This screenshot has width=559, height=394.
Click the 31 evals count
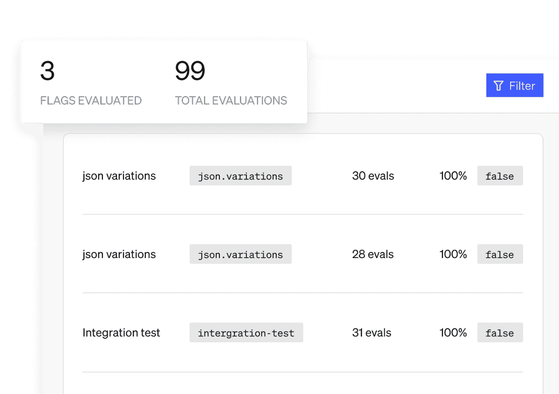[372, 333]
